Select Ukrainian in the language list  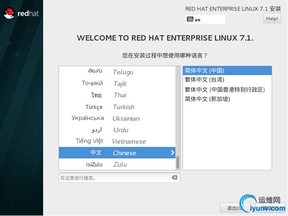(117, 118)
